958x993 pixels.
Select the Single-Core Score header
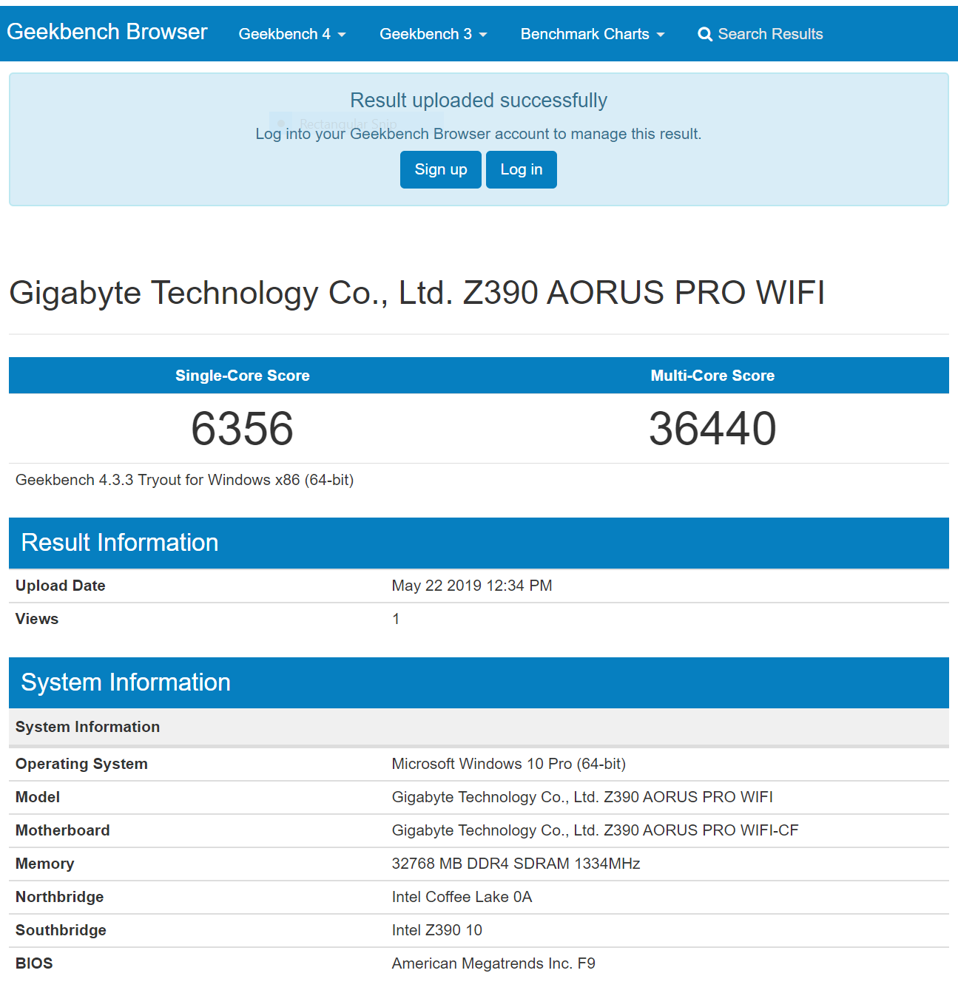click(x=243, y=376)
